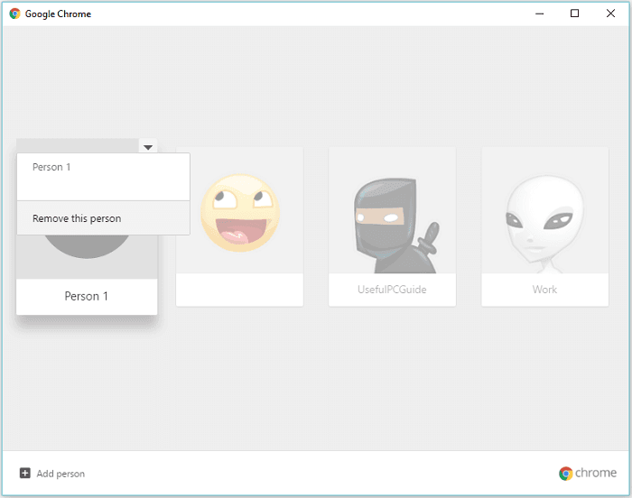Click the Google Chrome icon in the title bar
632x498 pixels.
coord(15,14)
